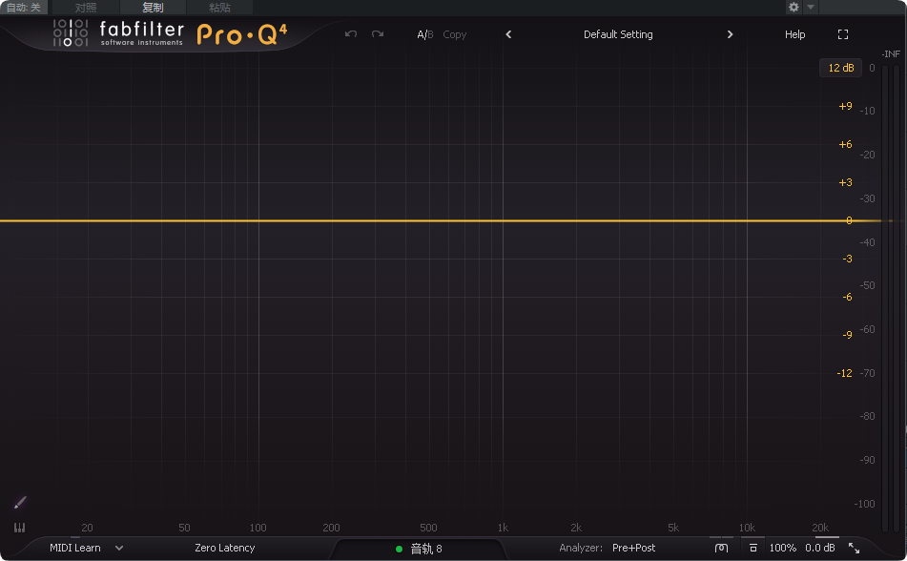
Task: Click the FabFilter logo
Action: 118,33
